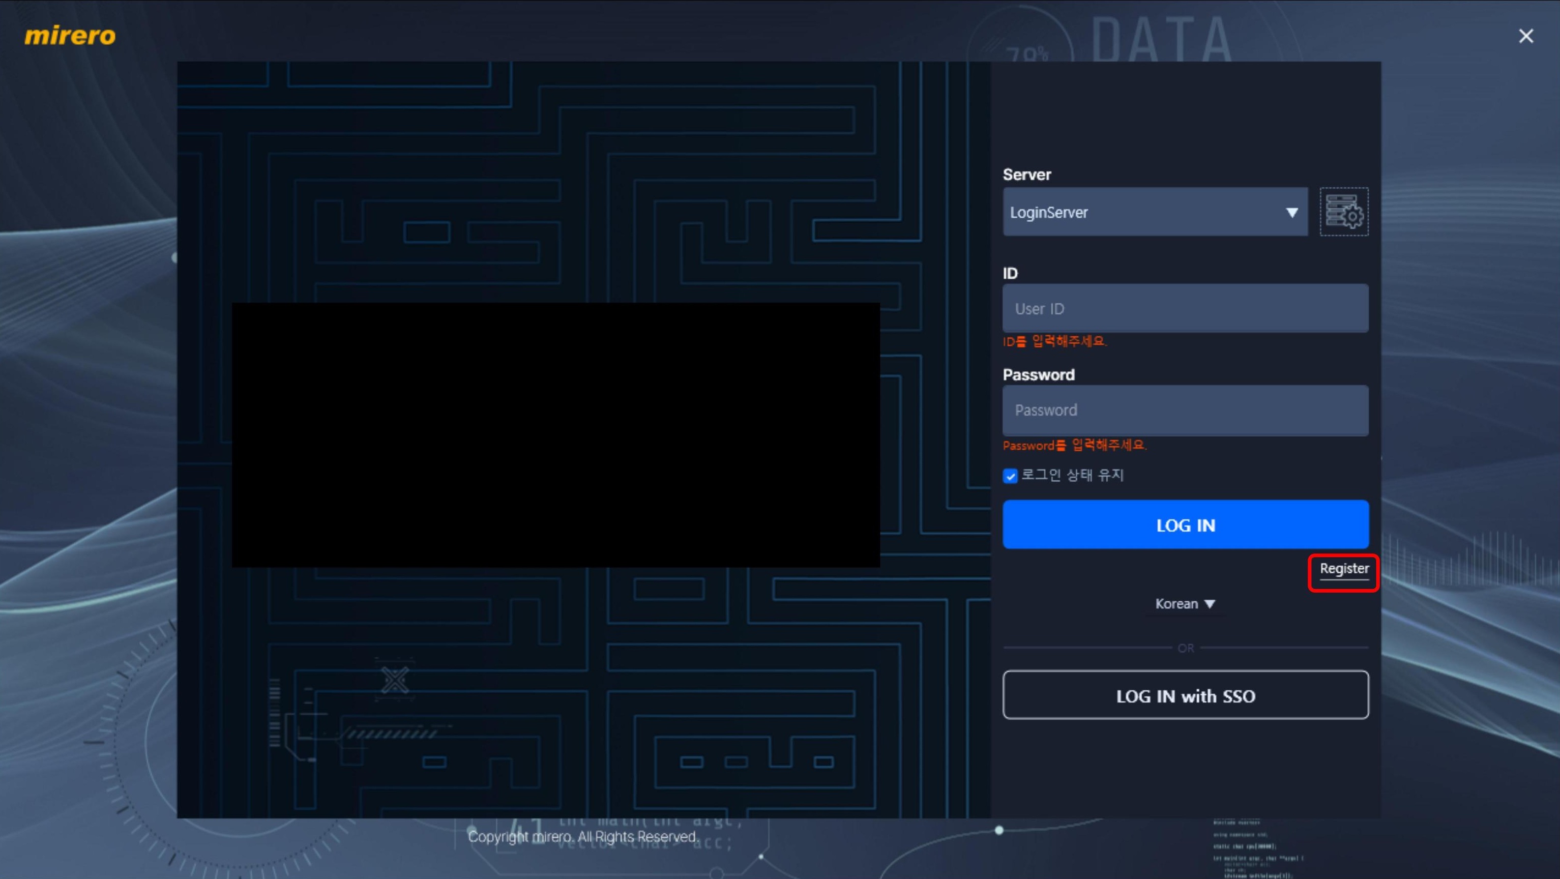Click the red Password를 입력해주세요 message
This screenshot has height=879, width=1560.
[x=1074, y=445]
